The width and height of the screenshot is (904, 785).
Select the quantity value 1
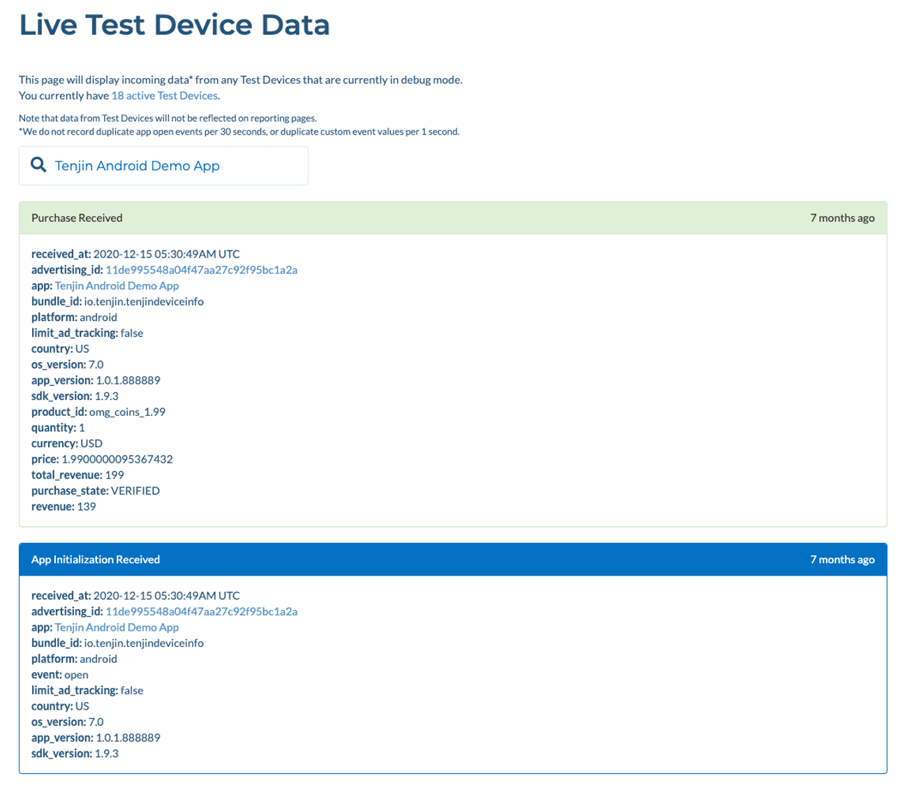[82, 428]
